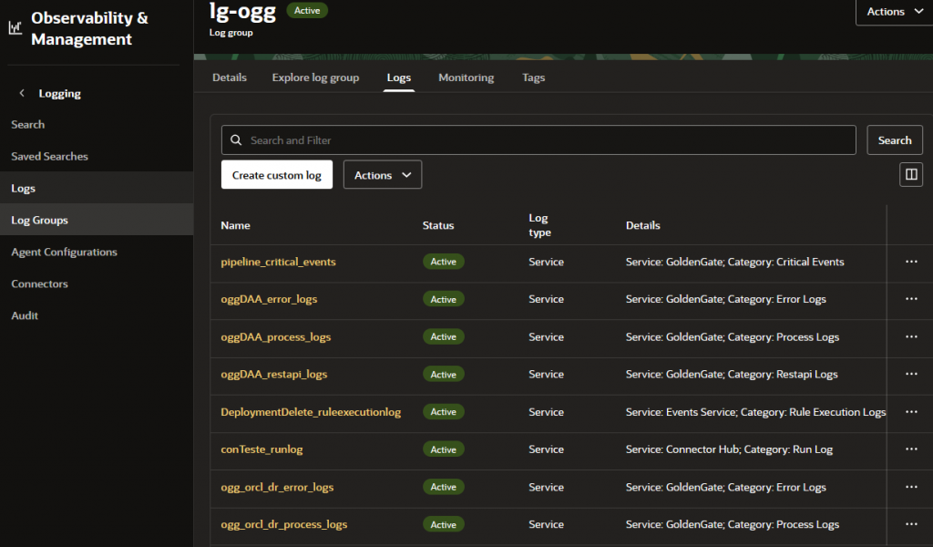Switch to the Monitoring tab

coord(466,77)
